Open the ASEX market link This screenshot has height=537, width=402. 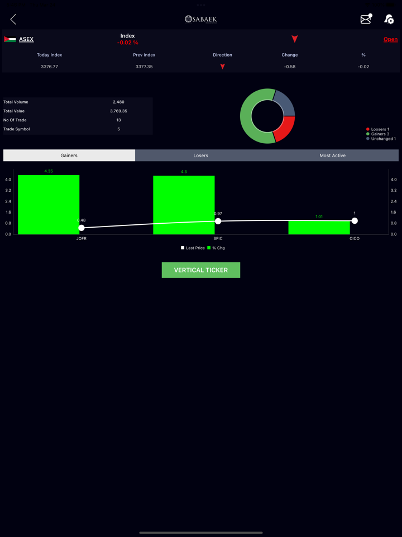[x=26, y=39]
